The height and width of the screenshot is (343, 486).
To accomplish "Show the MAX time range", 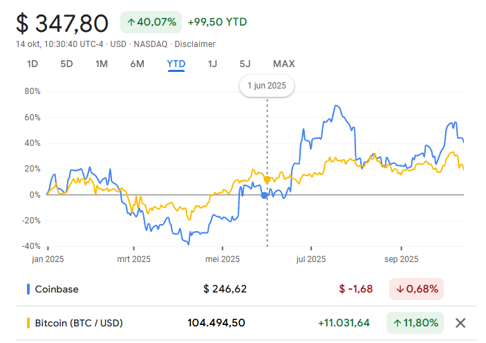I will pos(283,64).
